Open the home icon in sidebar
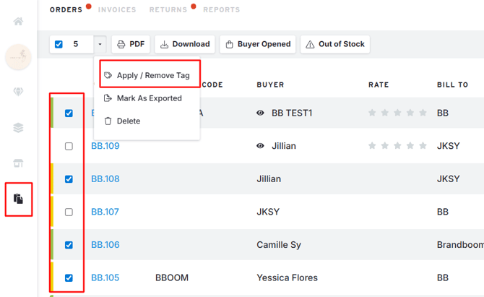Image resolution: width=484 pixels, height=297 pixels. pyautogui.click(x=18, y=21)
